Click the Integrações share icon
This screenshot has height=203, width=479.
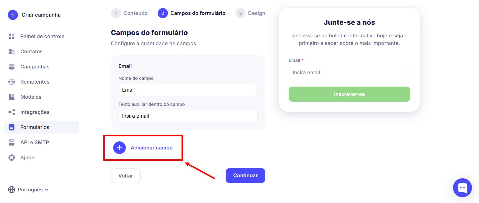tap(12, 112)
